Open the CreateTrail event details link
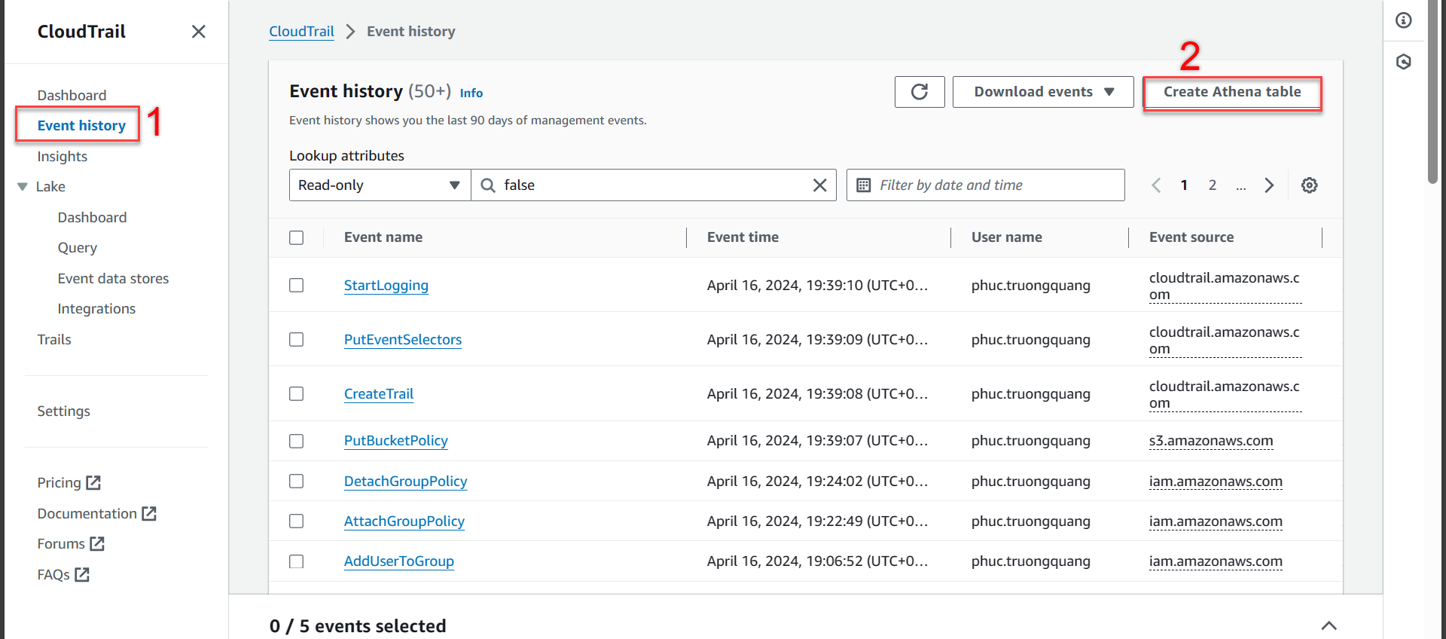The width and height of the screenshot is (1446, 639). [378, 394]
